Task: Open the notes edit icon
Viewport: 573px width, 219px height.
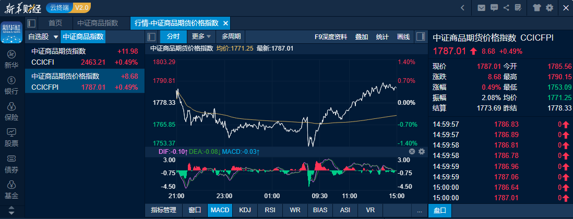Action: click(x=518, y=8)
